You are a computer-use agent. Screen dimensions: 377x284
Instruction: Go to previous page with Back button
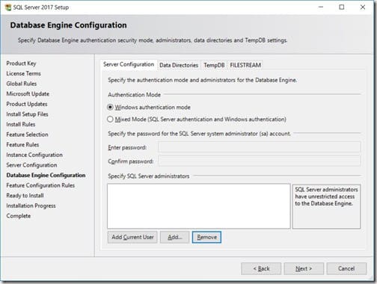261,268
